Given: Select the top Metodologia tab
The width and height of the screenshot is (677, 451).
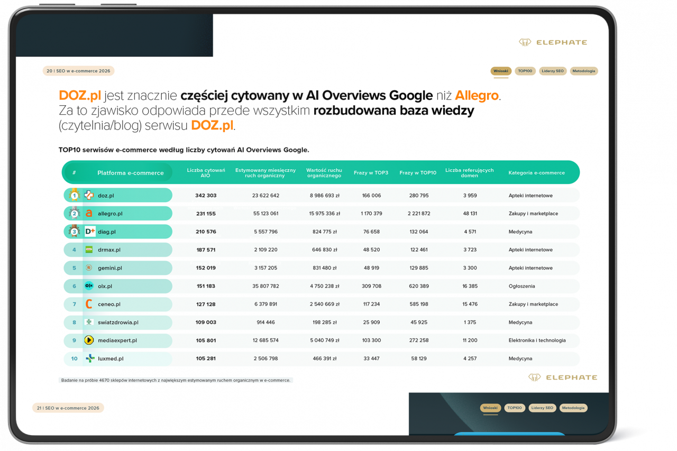Looking at the screenshot, I should 584,71.
